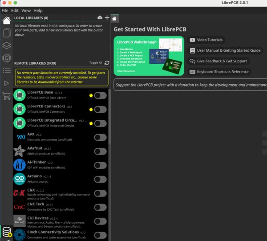Screen dimensions: 267x241
Task: Enable the Cinch Connectivity Solutions toggle
Action: [101, 235]
